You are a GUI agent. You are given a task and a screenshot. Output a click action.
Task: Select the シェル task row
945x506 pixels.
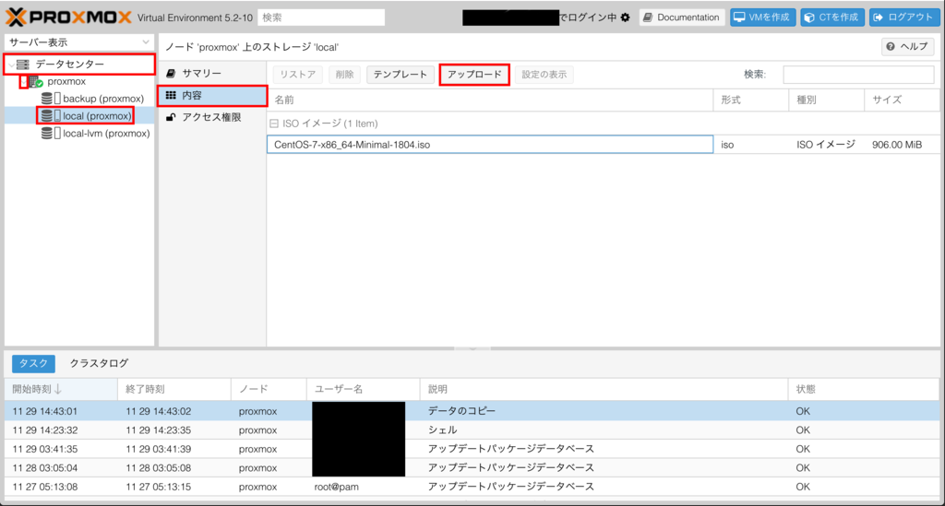tap(472, 430)
